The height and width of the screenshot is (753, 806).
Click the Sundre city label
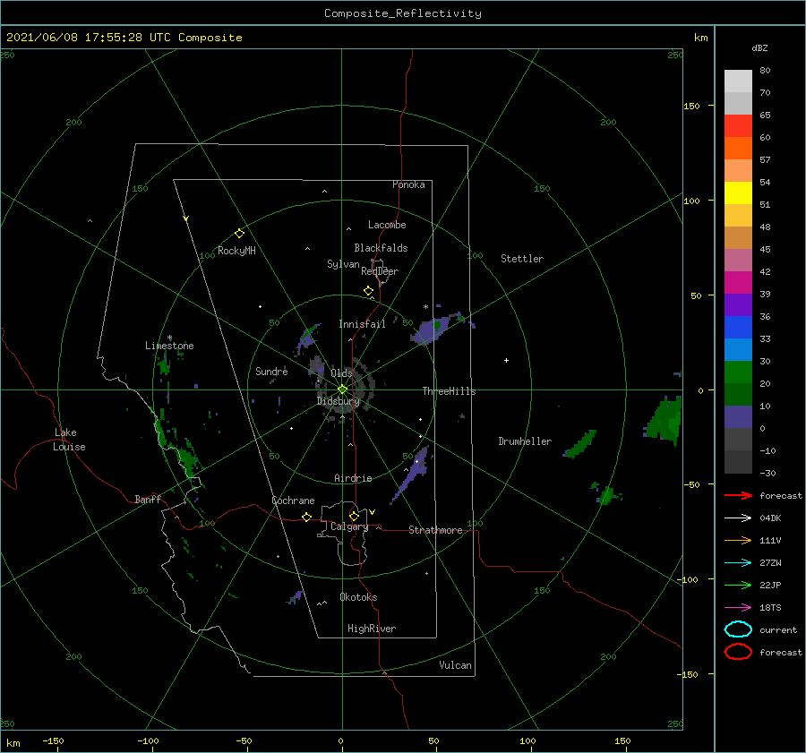click(271, 372)
